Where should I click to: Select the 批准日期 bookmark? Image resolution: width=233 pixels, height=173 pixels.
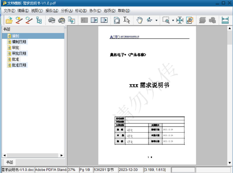click(x=19, y=65)
